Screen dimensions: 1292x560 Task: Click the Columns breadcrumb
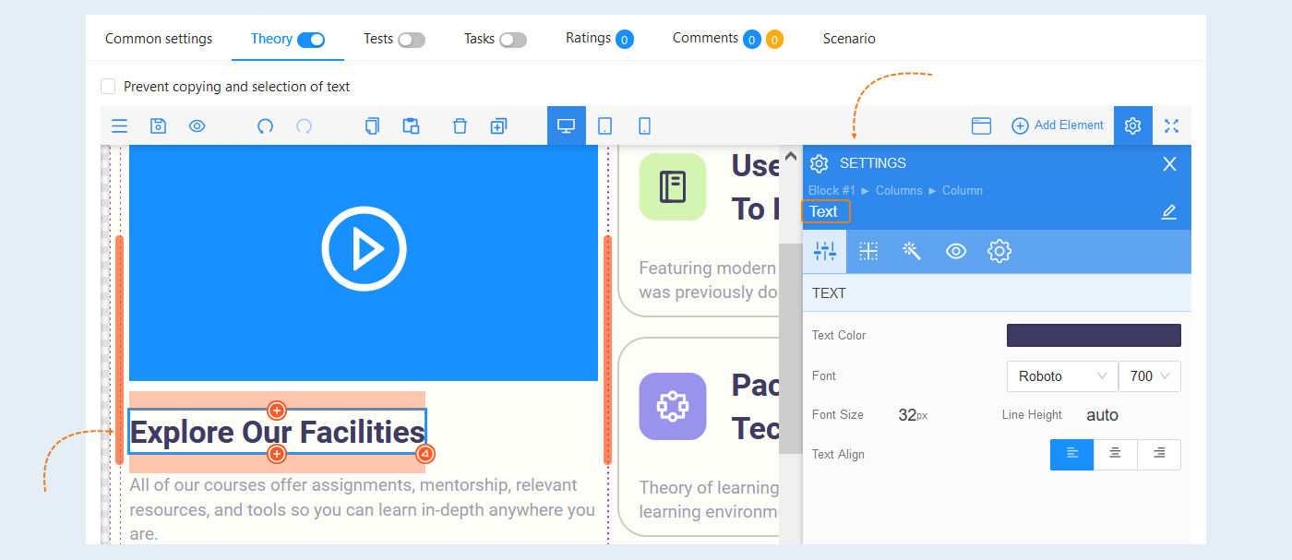[899, 190]
